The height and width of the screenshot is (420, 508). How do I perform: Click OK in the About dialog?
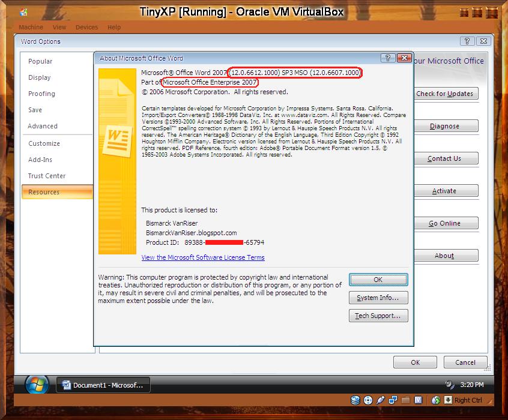tap(378, 280)
